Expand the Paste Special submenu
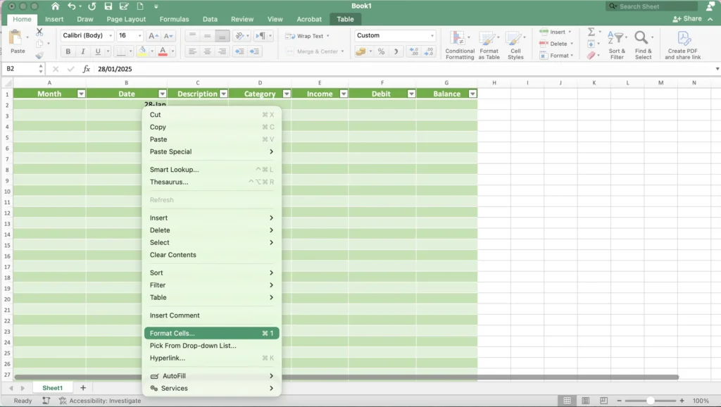 click(170, 151)
